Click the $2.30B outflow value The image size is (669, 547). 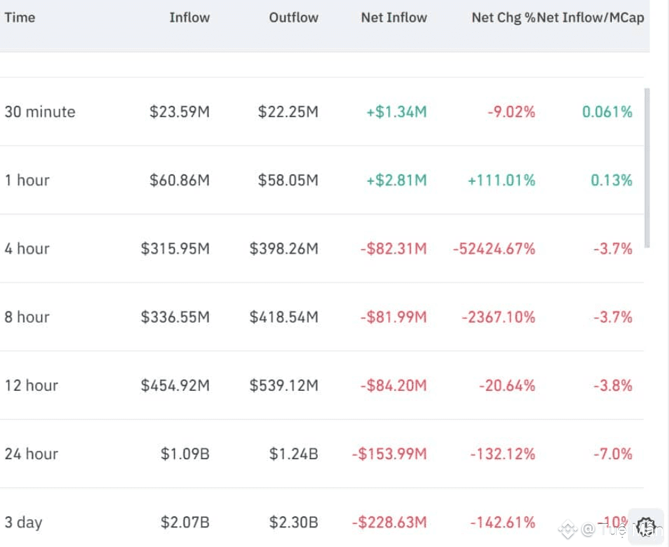[x=293, y=522]
